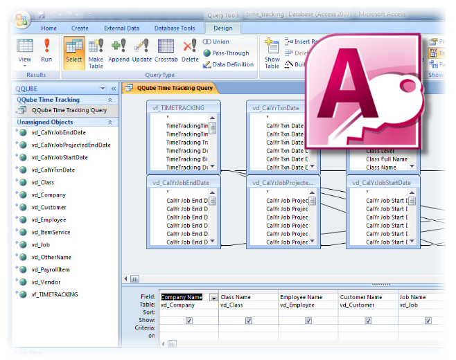The width and height of the screenshot is (456, 360).
Task: Open the Create ribbon tab
Action: (80, 28)
